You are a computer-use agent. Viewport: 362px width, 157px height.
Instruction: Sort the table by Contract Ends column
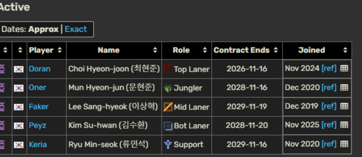[276, 50]
